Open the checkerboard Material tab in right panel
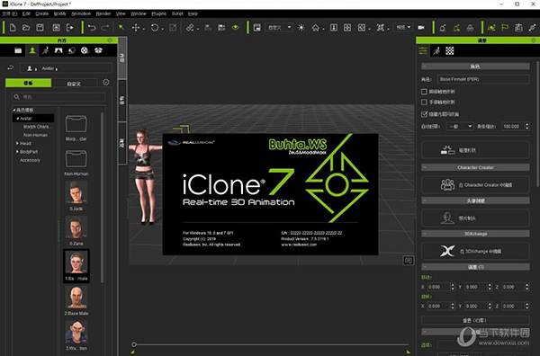Viewport: 540px width, 356px height. click(450, 51)
